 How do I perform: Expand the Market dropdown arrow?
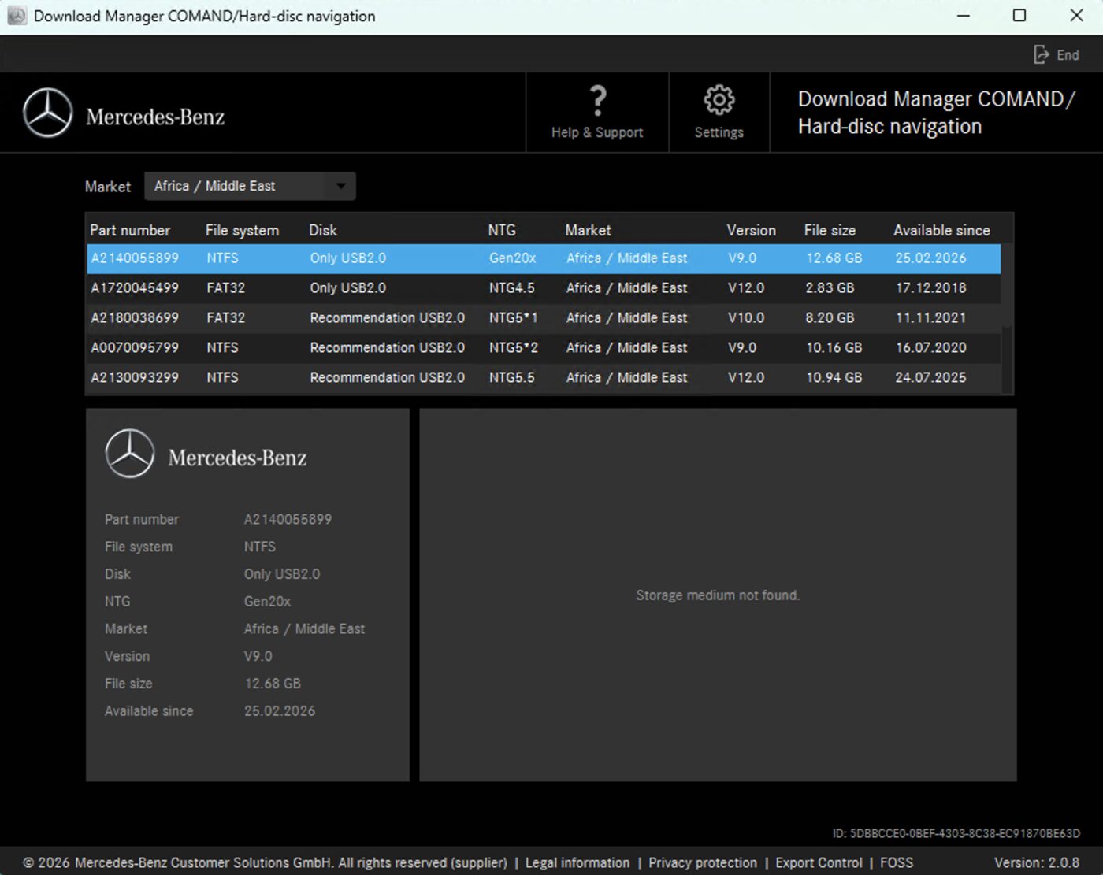point(341,186)
